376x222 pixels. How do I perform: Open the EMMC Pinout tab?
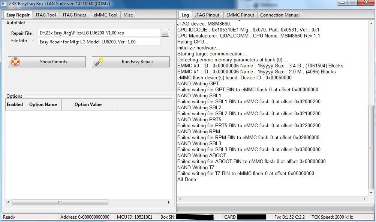240,15
